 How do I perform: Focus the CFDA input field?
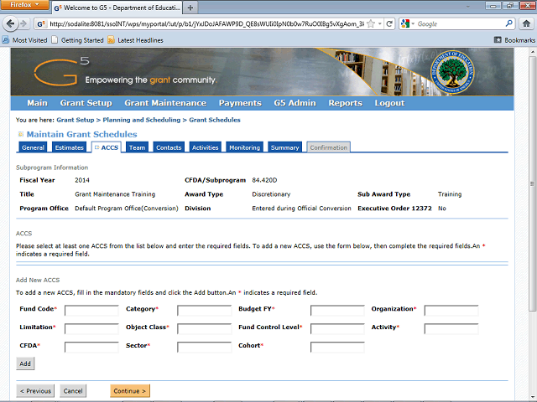click(x=91, y=348)
